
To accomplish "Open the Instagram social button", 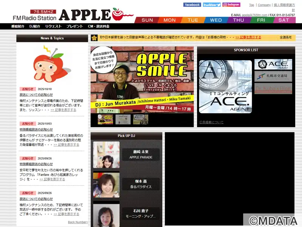I will point(231,5).
